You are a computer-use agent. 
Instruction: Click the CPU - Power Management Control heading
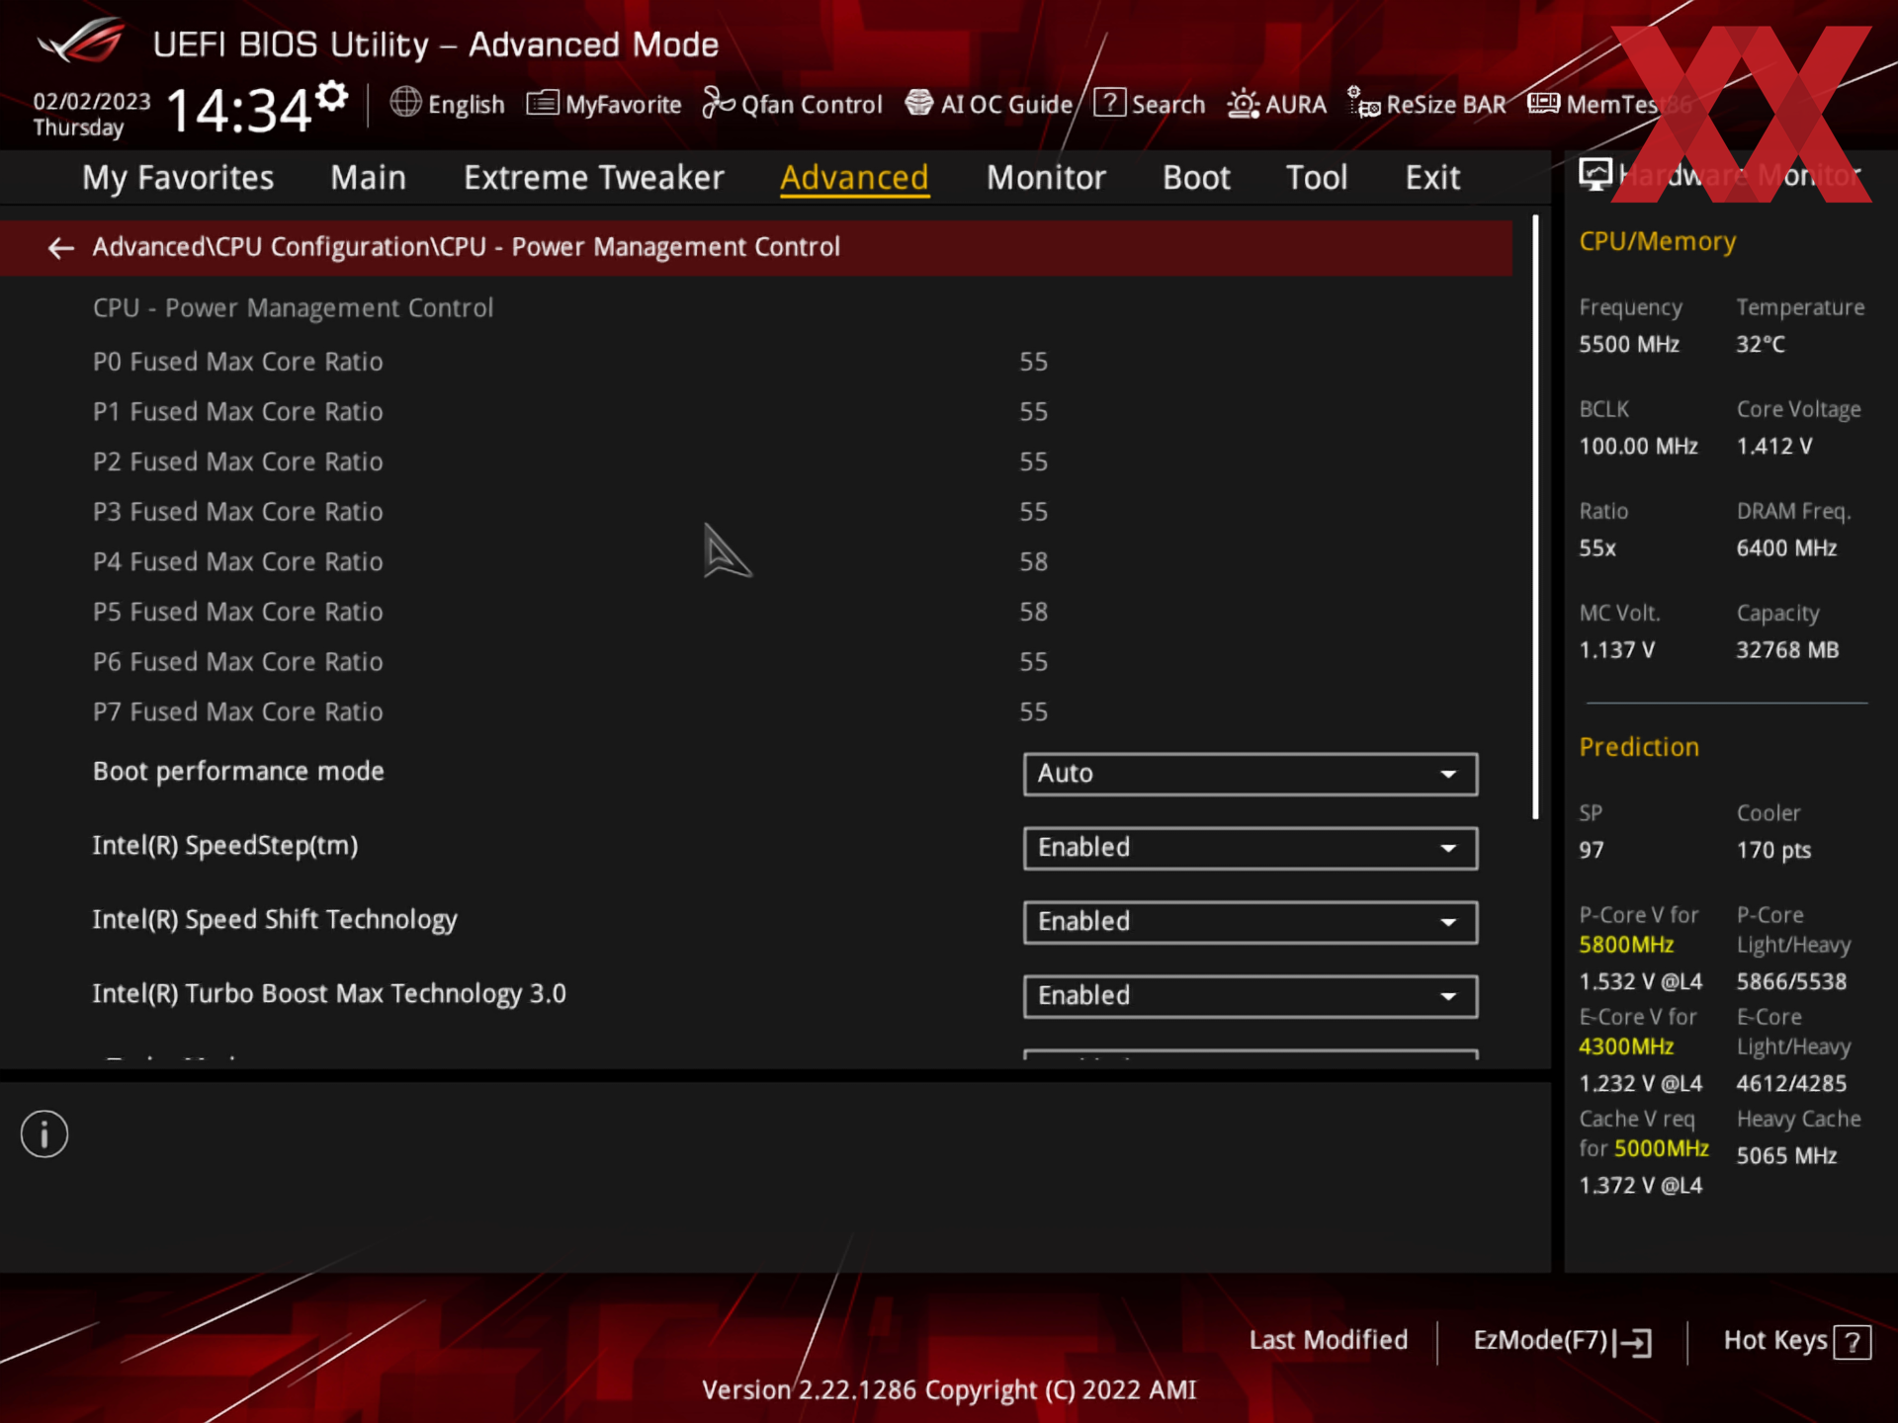(x=293, y=308)
